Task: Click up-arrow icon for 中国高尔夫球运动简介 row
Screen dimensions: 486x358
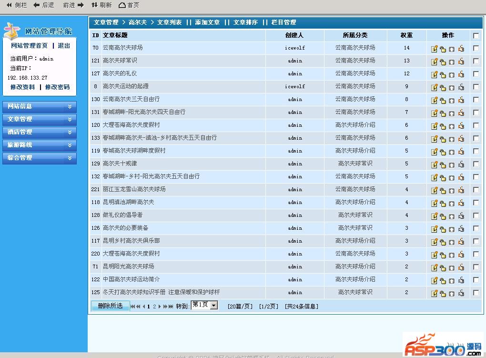Action: point(452,280)
